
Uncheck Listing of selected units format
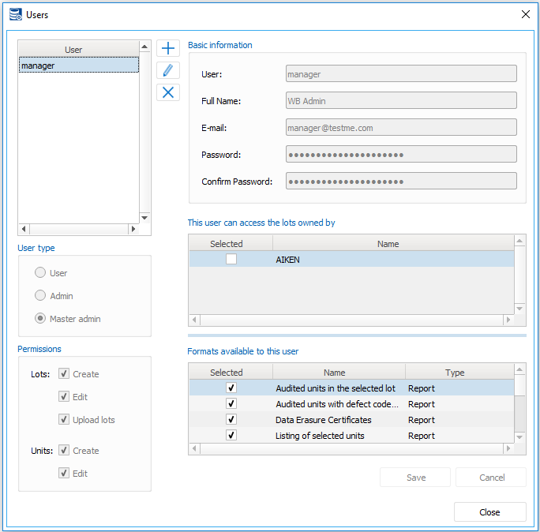point(231,435)
